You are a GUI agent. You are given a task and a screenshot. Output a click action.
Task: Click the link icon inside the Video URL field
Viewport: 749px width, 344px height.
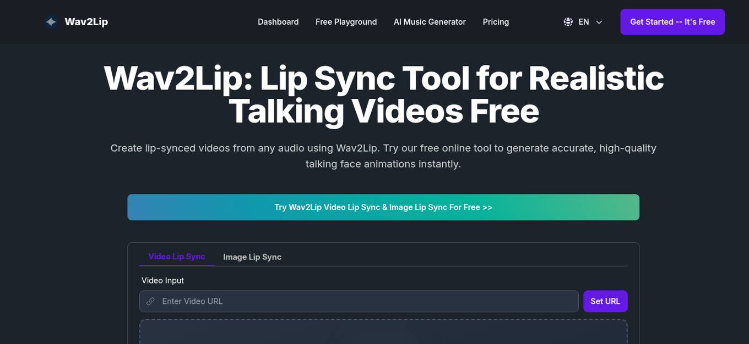pos(151,301)
